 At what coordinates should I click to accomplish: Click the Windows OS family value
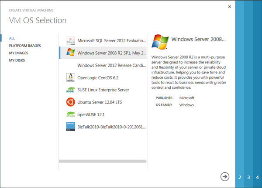pos(186,105)
